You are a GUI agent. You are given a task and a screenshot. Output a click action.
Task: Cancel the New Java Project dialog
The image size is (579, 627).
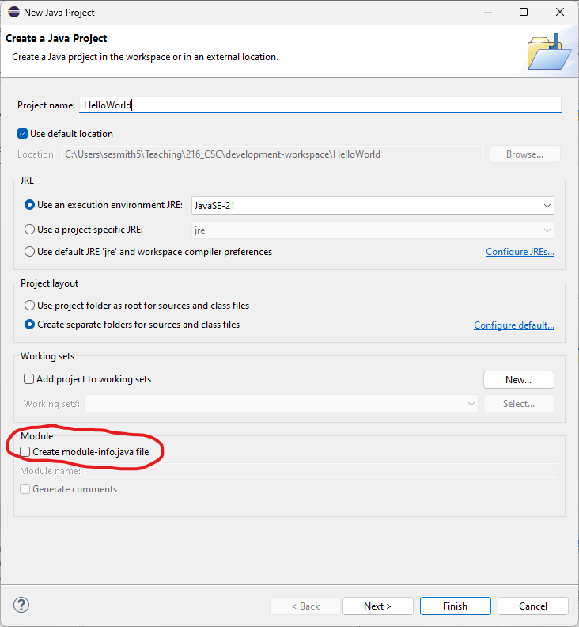click(532, 606)
